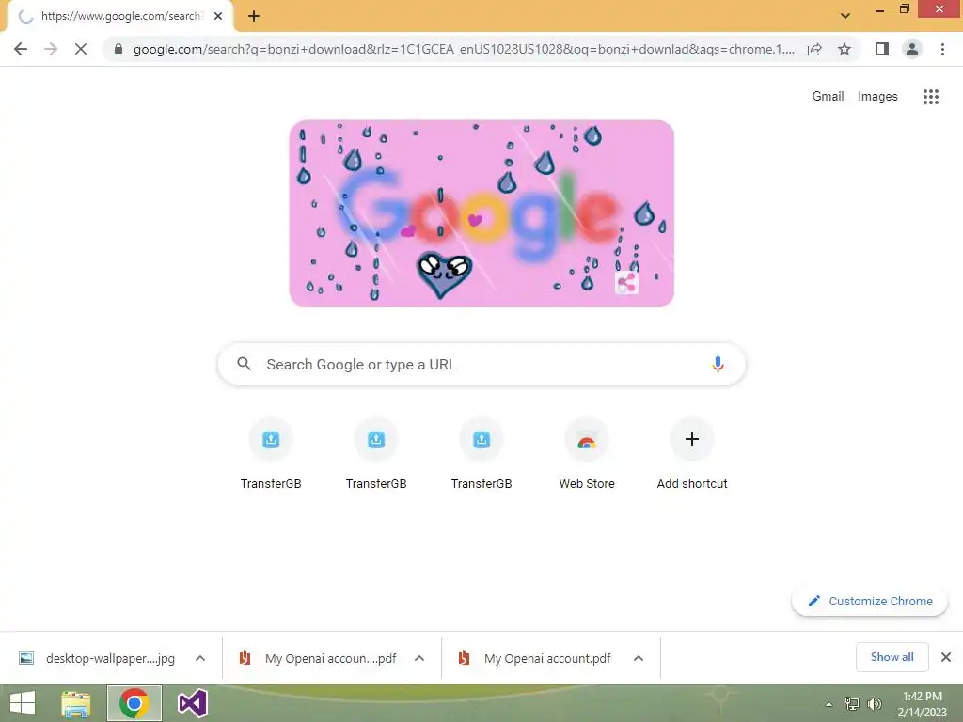Open the first TransferGB shortcut
The height and width of the screenshot is (722, 963).
[x=271, y=454]
